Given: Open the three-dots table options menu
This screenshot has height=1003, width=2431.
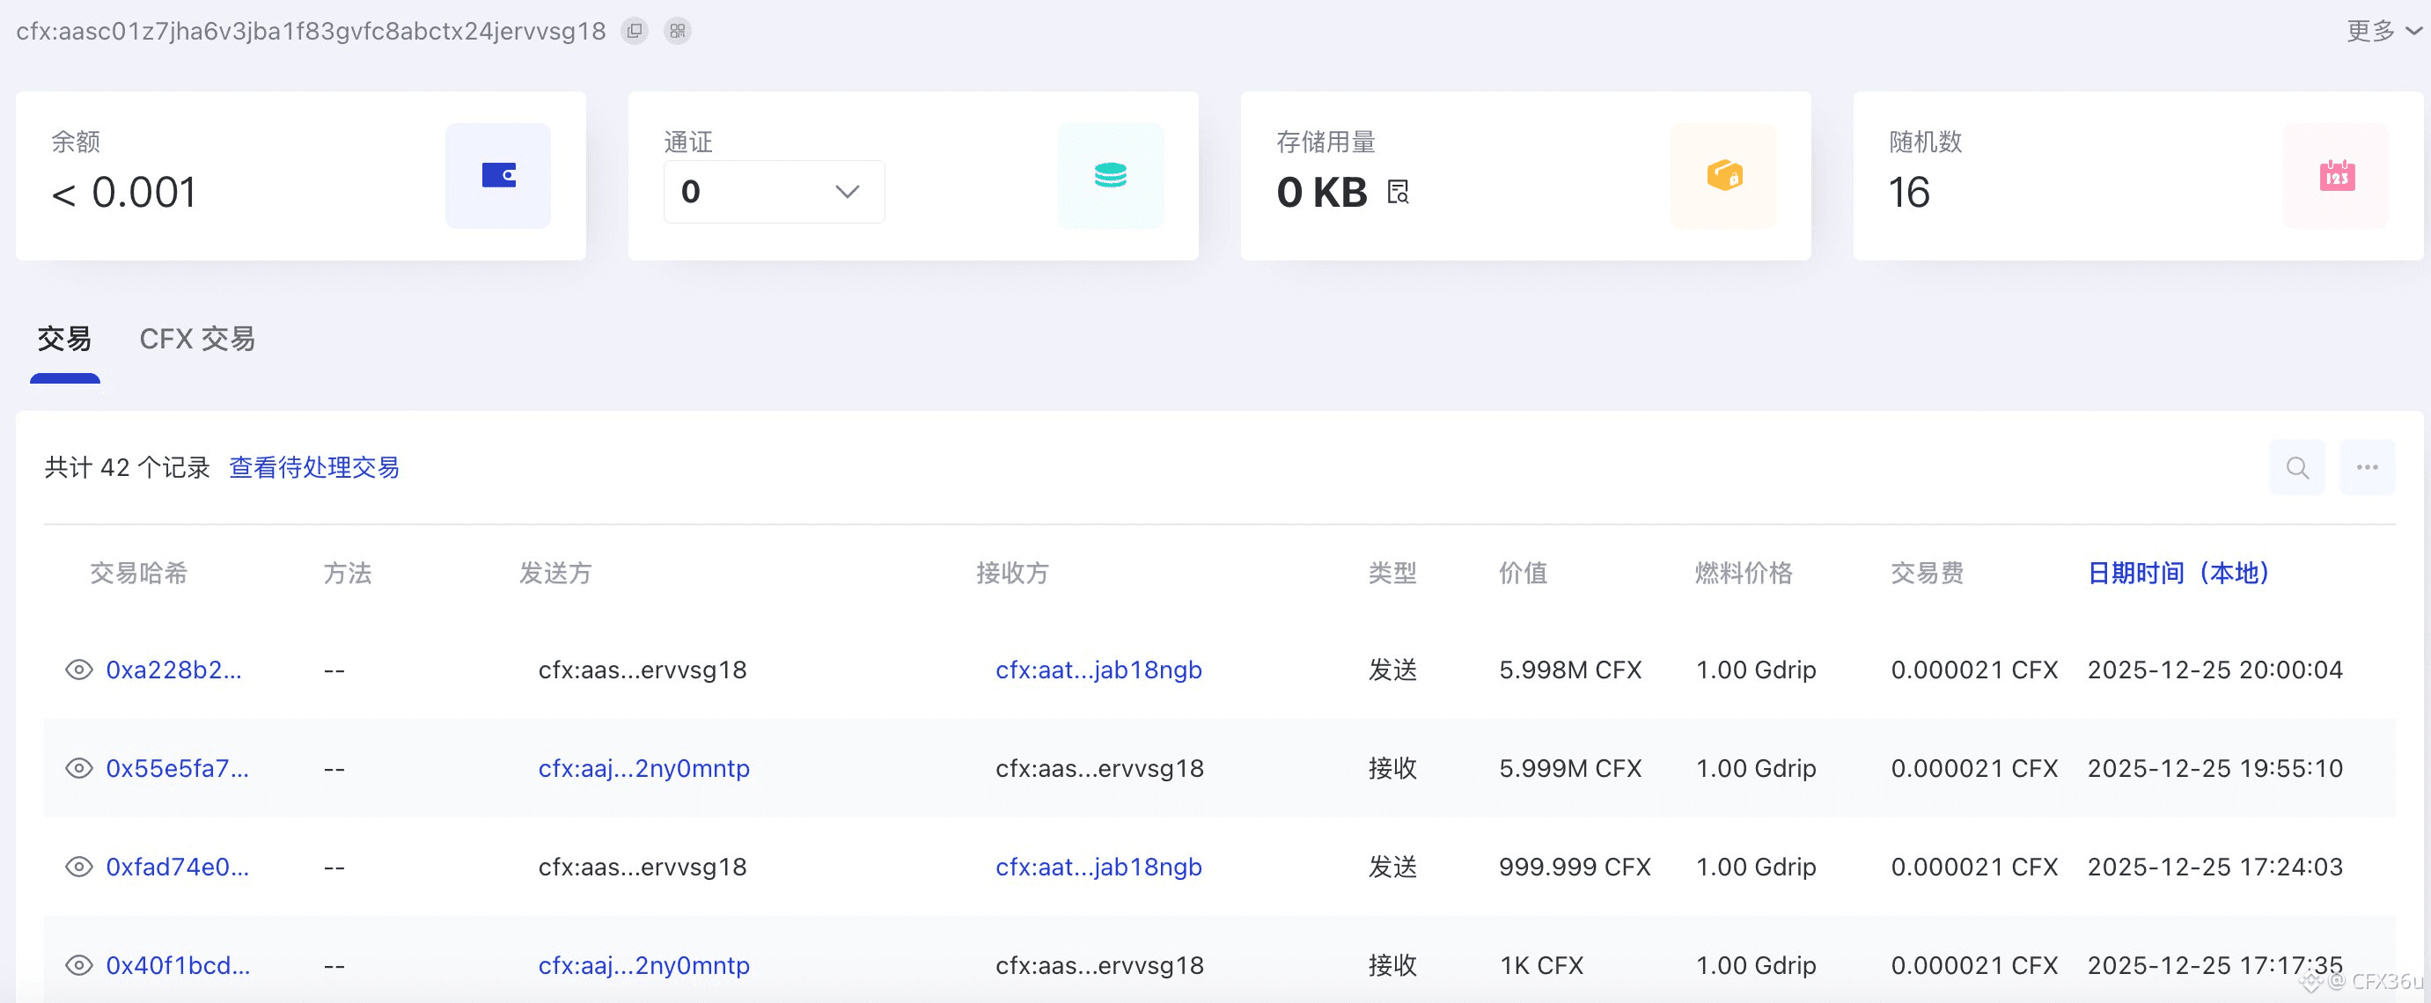Looking at the screenshot, I should click(2367, 468).
